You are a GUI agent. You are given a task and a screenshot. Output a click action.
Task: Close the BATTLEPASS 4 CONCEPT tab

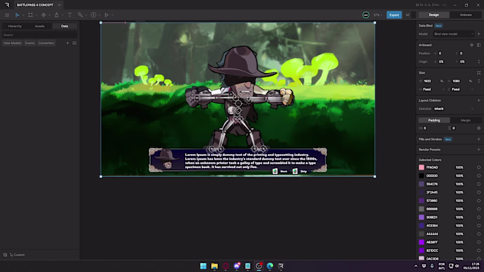(59, 5)
